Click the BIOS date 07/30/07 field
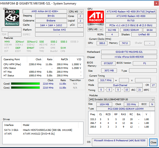159x148 pixels. (x=108, y=63)
